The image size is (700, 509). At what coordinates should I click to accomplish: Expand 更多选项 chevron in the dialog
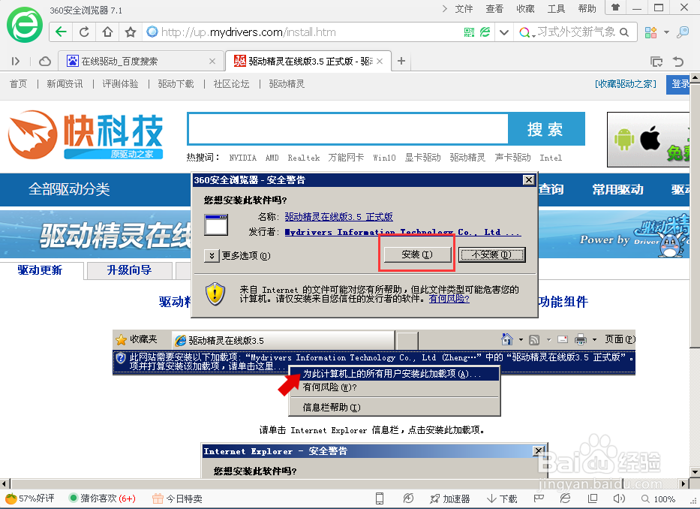point(212,255)
